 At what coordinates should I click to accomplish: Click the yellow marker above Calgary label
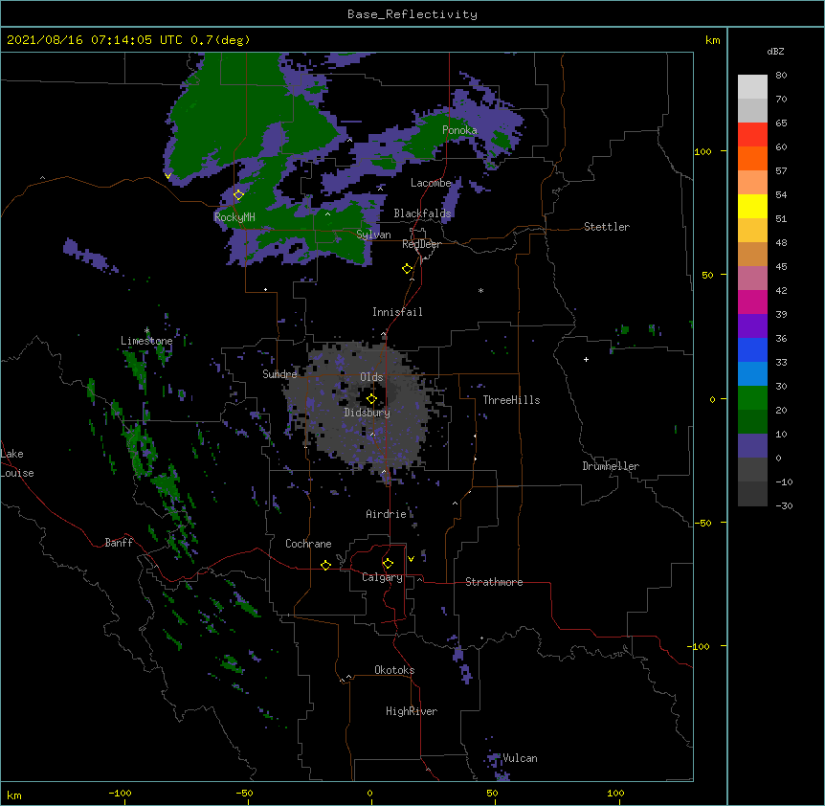[x=388, y=564]
